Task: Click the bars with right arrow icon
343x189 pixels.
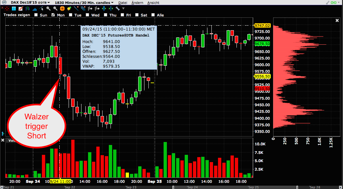Action: (x=90, y=9)
